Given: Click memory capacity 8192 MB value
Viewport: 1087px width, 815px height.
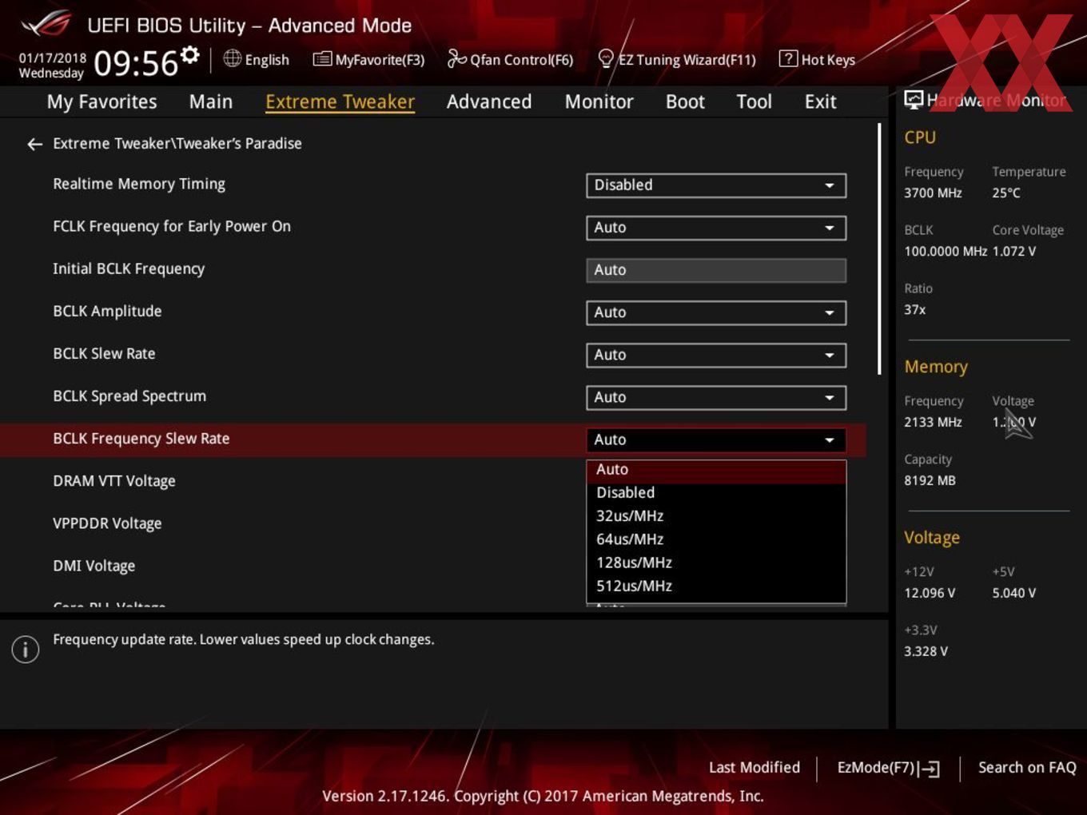Looking at the screenshot, I should [x=930, y=480].
